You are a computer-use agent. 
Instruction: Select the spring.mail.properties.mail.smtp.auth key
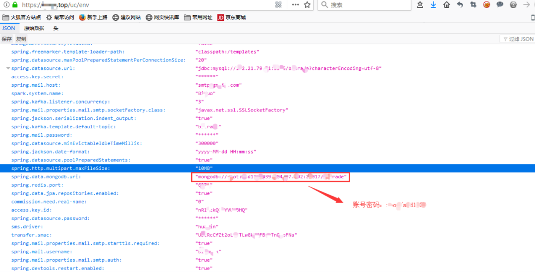[66, 260]
